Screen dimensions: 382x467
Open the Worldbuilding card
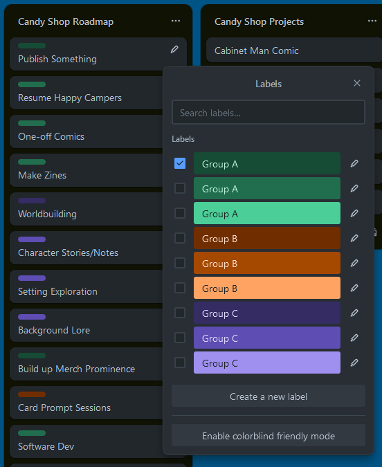[x=87, y=209]
